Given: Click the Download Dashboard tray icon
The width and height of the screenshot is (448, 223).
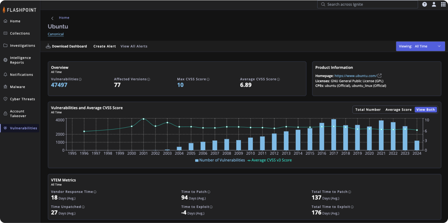Looking at the screenshot, I should tap(48, 46).
